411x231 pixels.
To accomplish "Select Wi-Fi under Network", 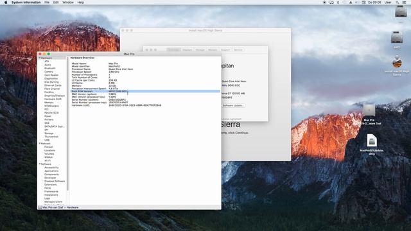I will (x=48, y=160).
